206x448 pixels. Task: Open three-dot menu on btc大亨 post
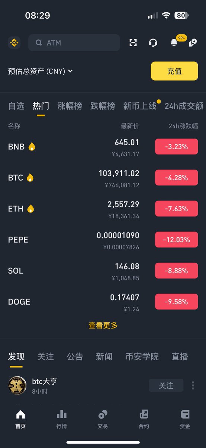193,385
